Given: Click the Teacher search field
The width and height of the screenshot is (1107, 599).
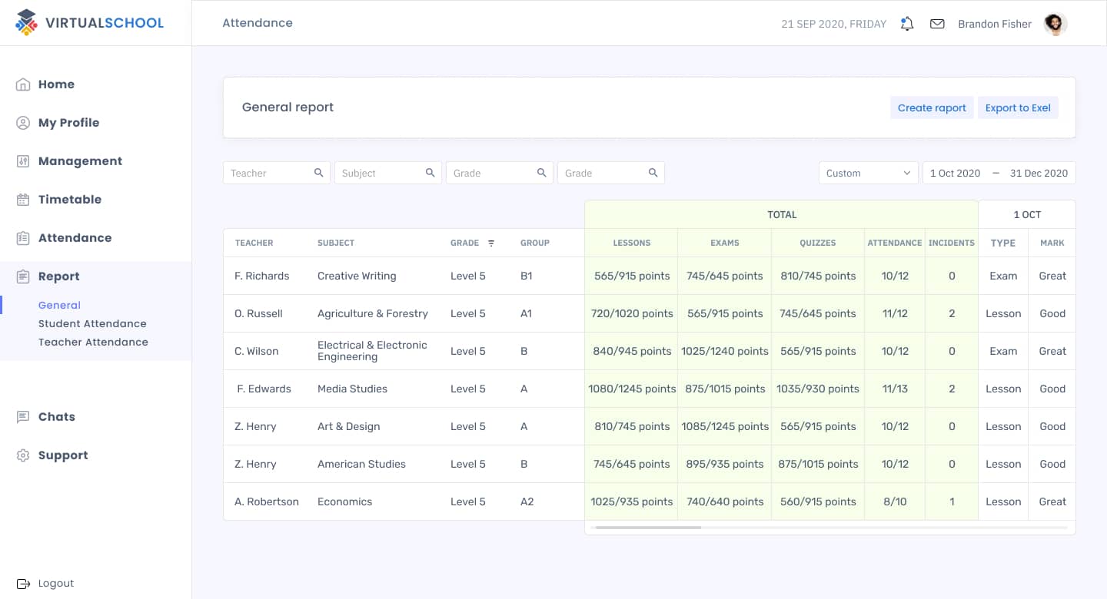Looking at the screenshot, I should click(277, 173).
